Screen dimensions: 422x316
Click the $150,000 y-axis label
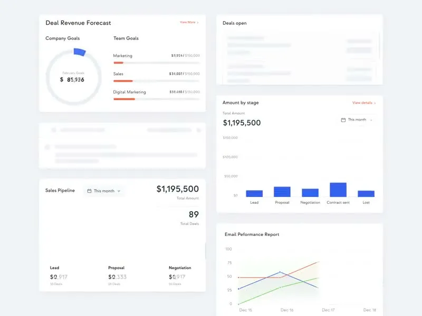point(230,137)
